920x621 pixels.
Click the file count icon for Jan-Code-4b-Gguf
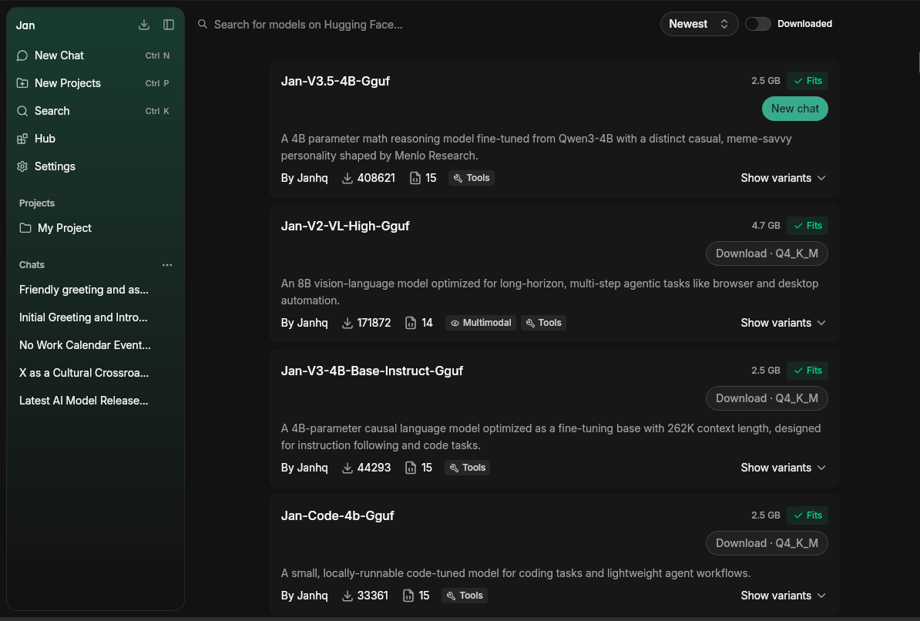click(x=408, y=595)
